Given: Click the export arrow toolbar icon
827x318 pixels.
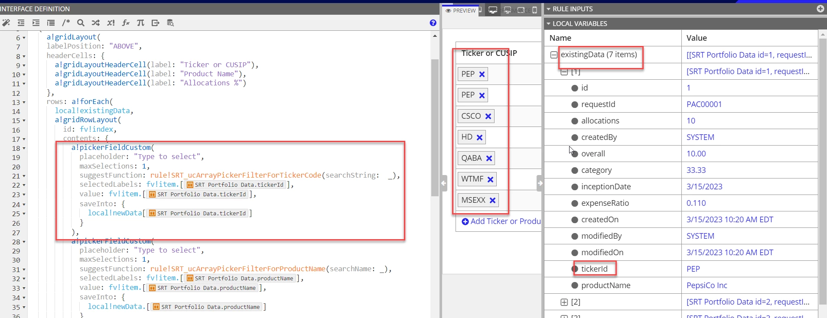Looking at the screenshot, I should 156,23.
